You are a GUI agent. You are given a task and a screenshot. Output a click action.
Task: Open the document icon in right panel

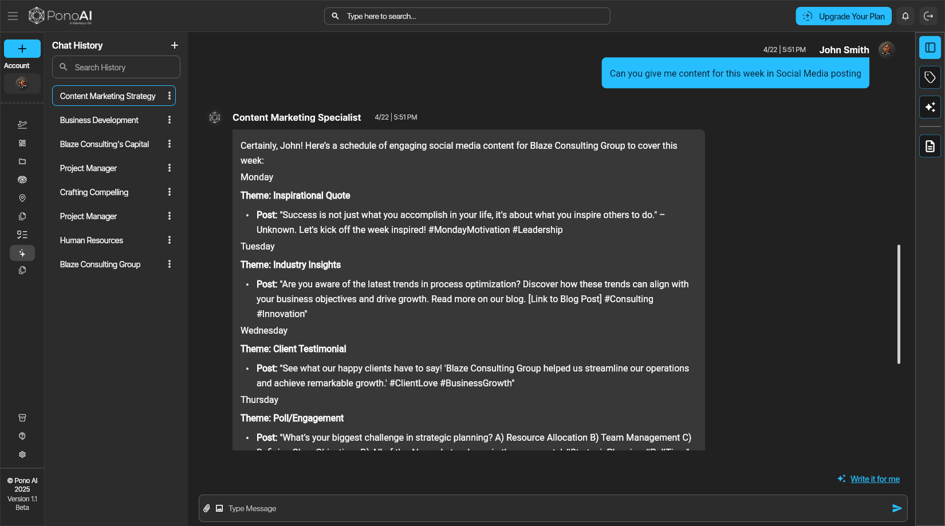930,147
